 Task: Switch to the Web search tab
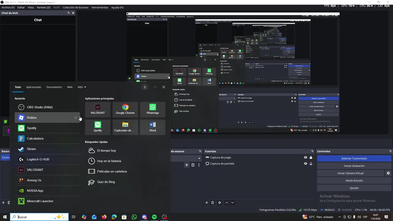pos(70,87)
